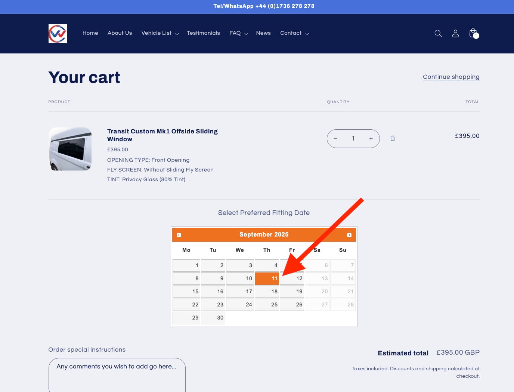Image resolution: width=514 pixels, height=392 pixels.
Task: Remove item with the trash icon
Action: [x=393, y=139]
